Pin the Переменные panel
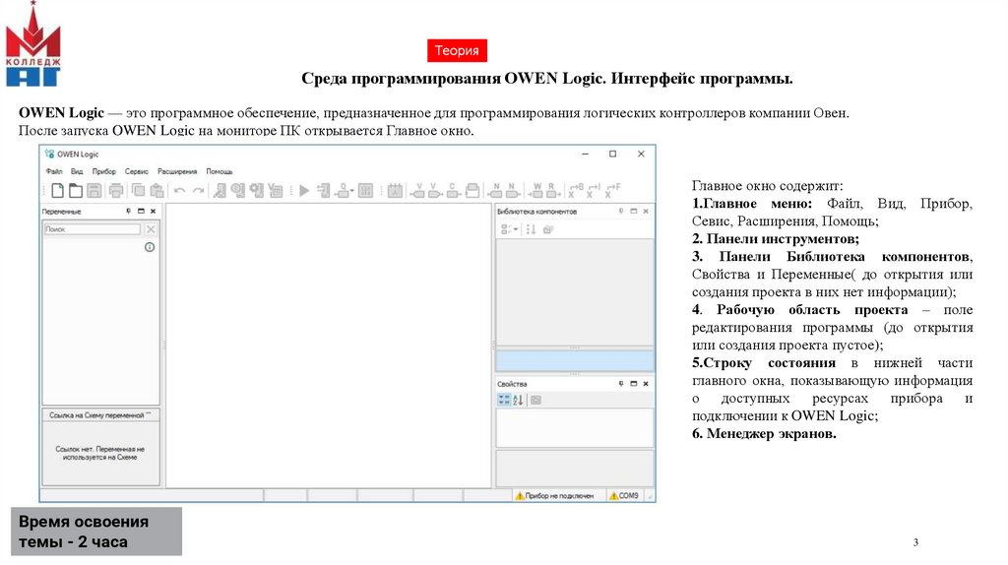 pos(129,211)
